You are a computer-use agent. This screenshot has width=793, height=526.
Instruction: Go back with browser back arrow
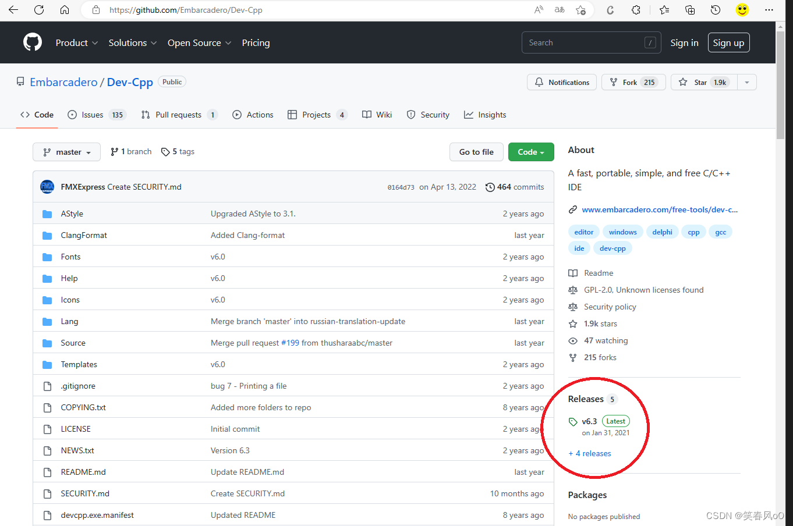(13, 10)
